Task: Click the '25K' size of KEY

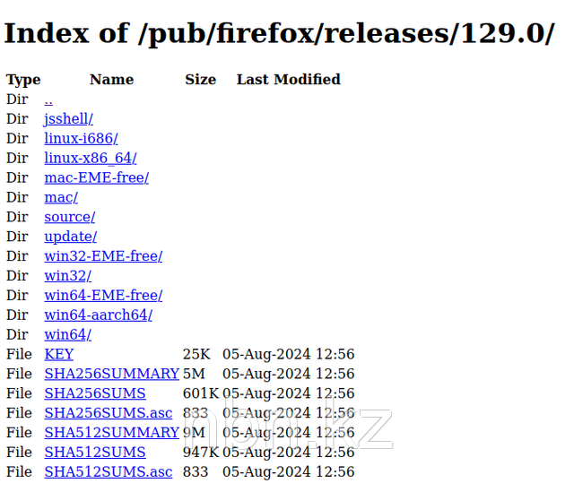Action: pos(196,355)
